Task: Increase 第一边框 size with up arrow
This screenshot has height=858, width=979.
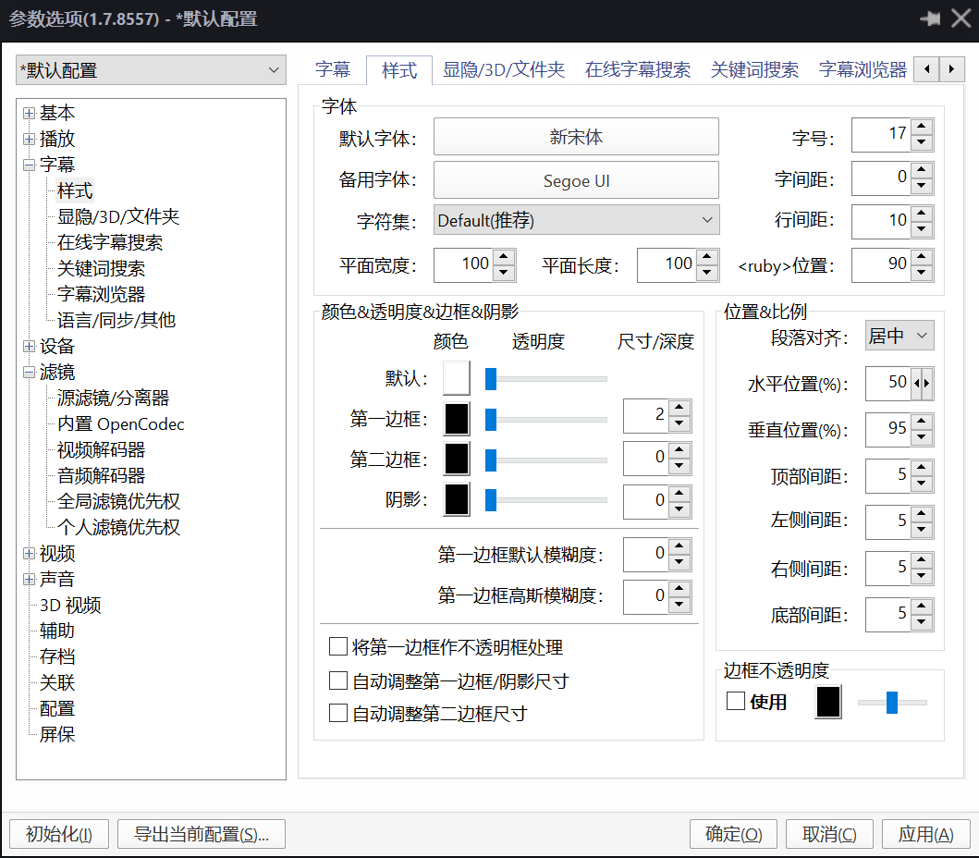Action: [x=679, y=409]
